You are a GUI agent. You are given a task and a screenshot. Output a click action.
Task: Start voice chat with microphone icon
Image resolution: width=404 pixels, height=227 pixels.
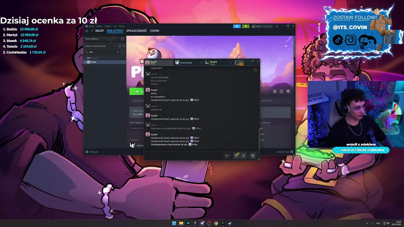pyautogui.click(x=252, y=155)
